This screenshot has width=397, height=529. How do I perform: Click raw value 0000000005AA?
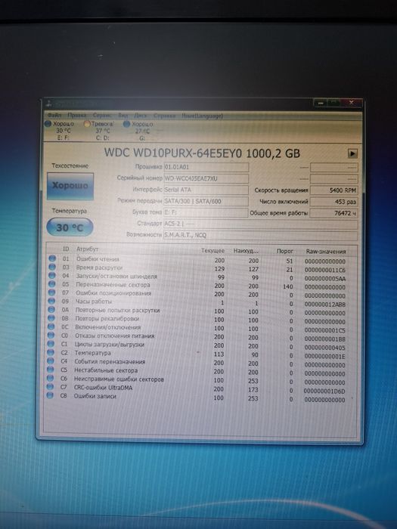[324, 279]
